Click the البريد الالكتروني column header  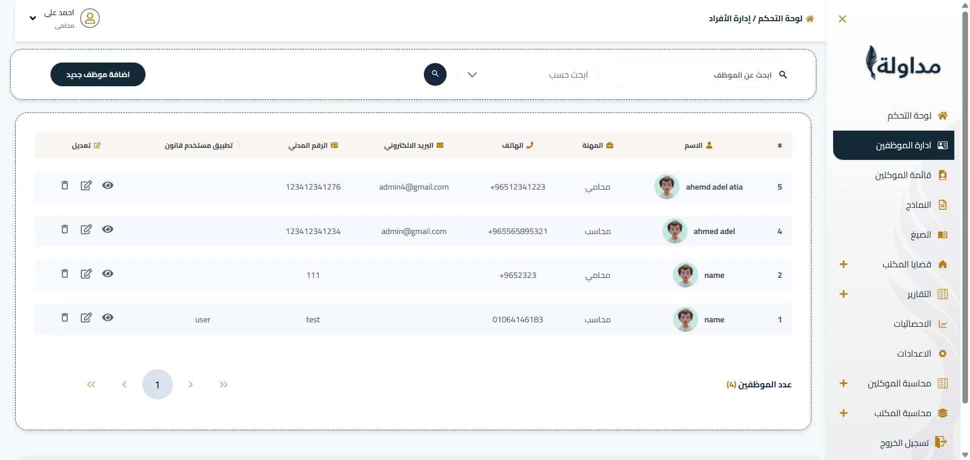414,145
